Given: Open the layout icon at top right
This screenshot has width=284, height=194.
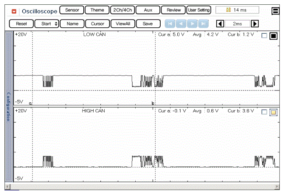Looking at the screenshot, I should [x=275, y=11].
